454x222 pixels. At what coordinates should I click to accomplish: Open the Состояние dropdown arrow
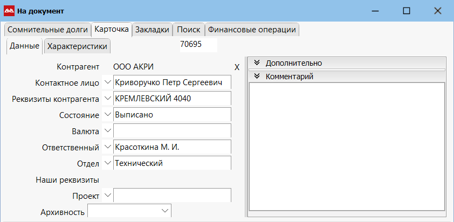pos(107,115)
